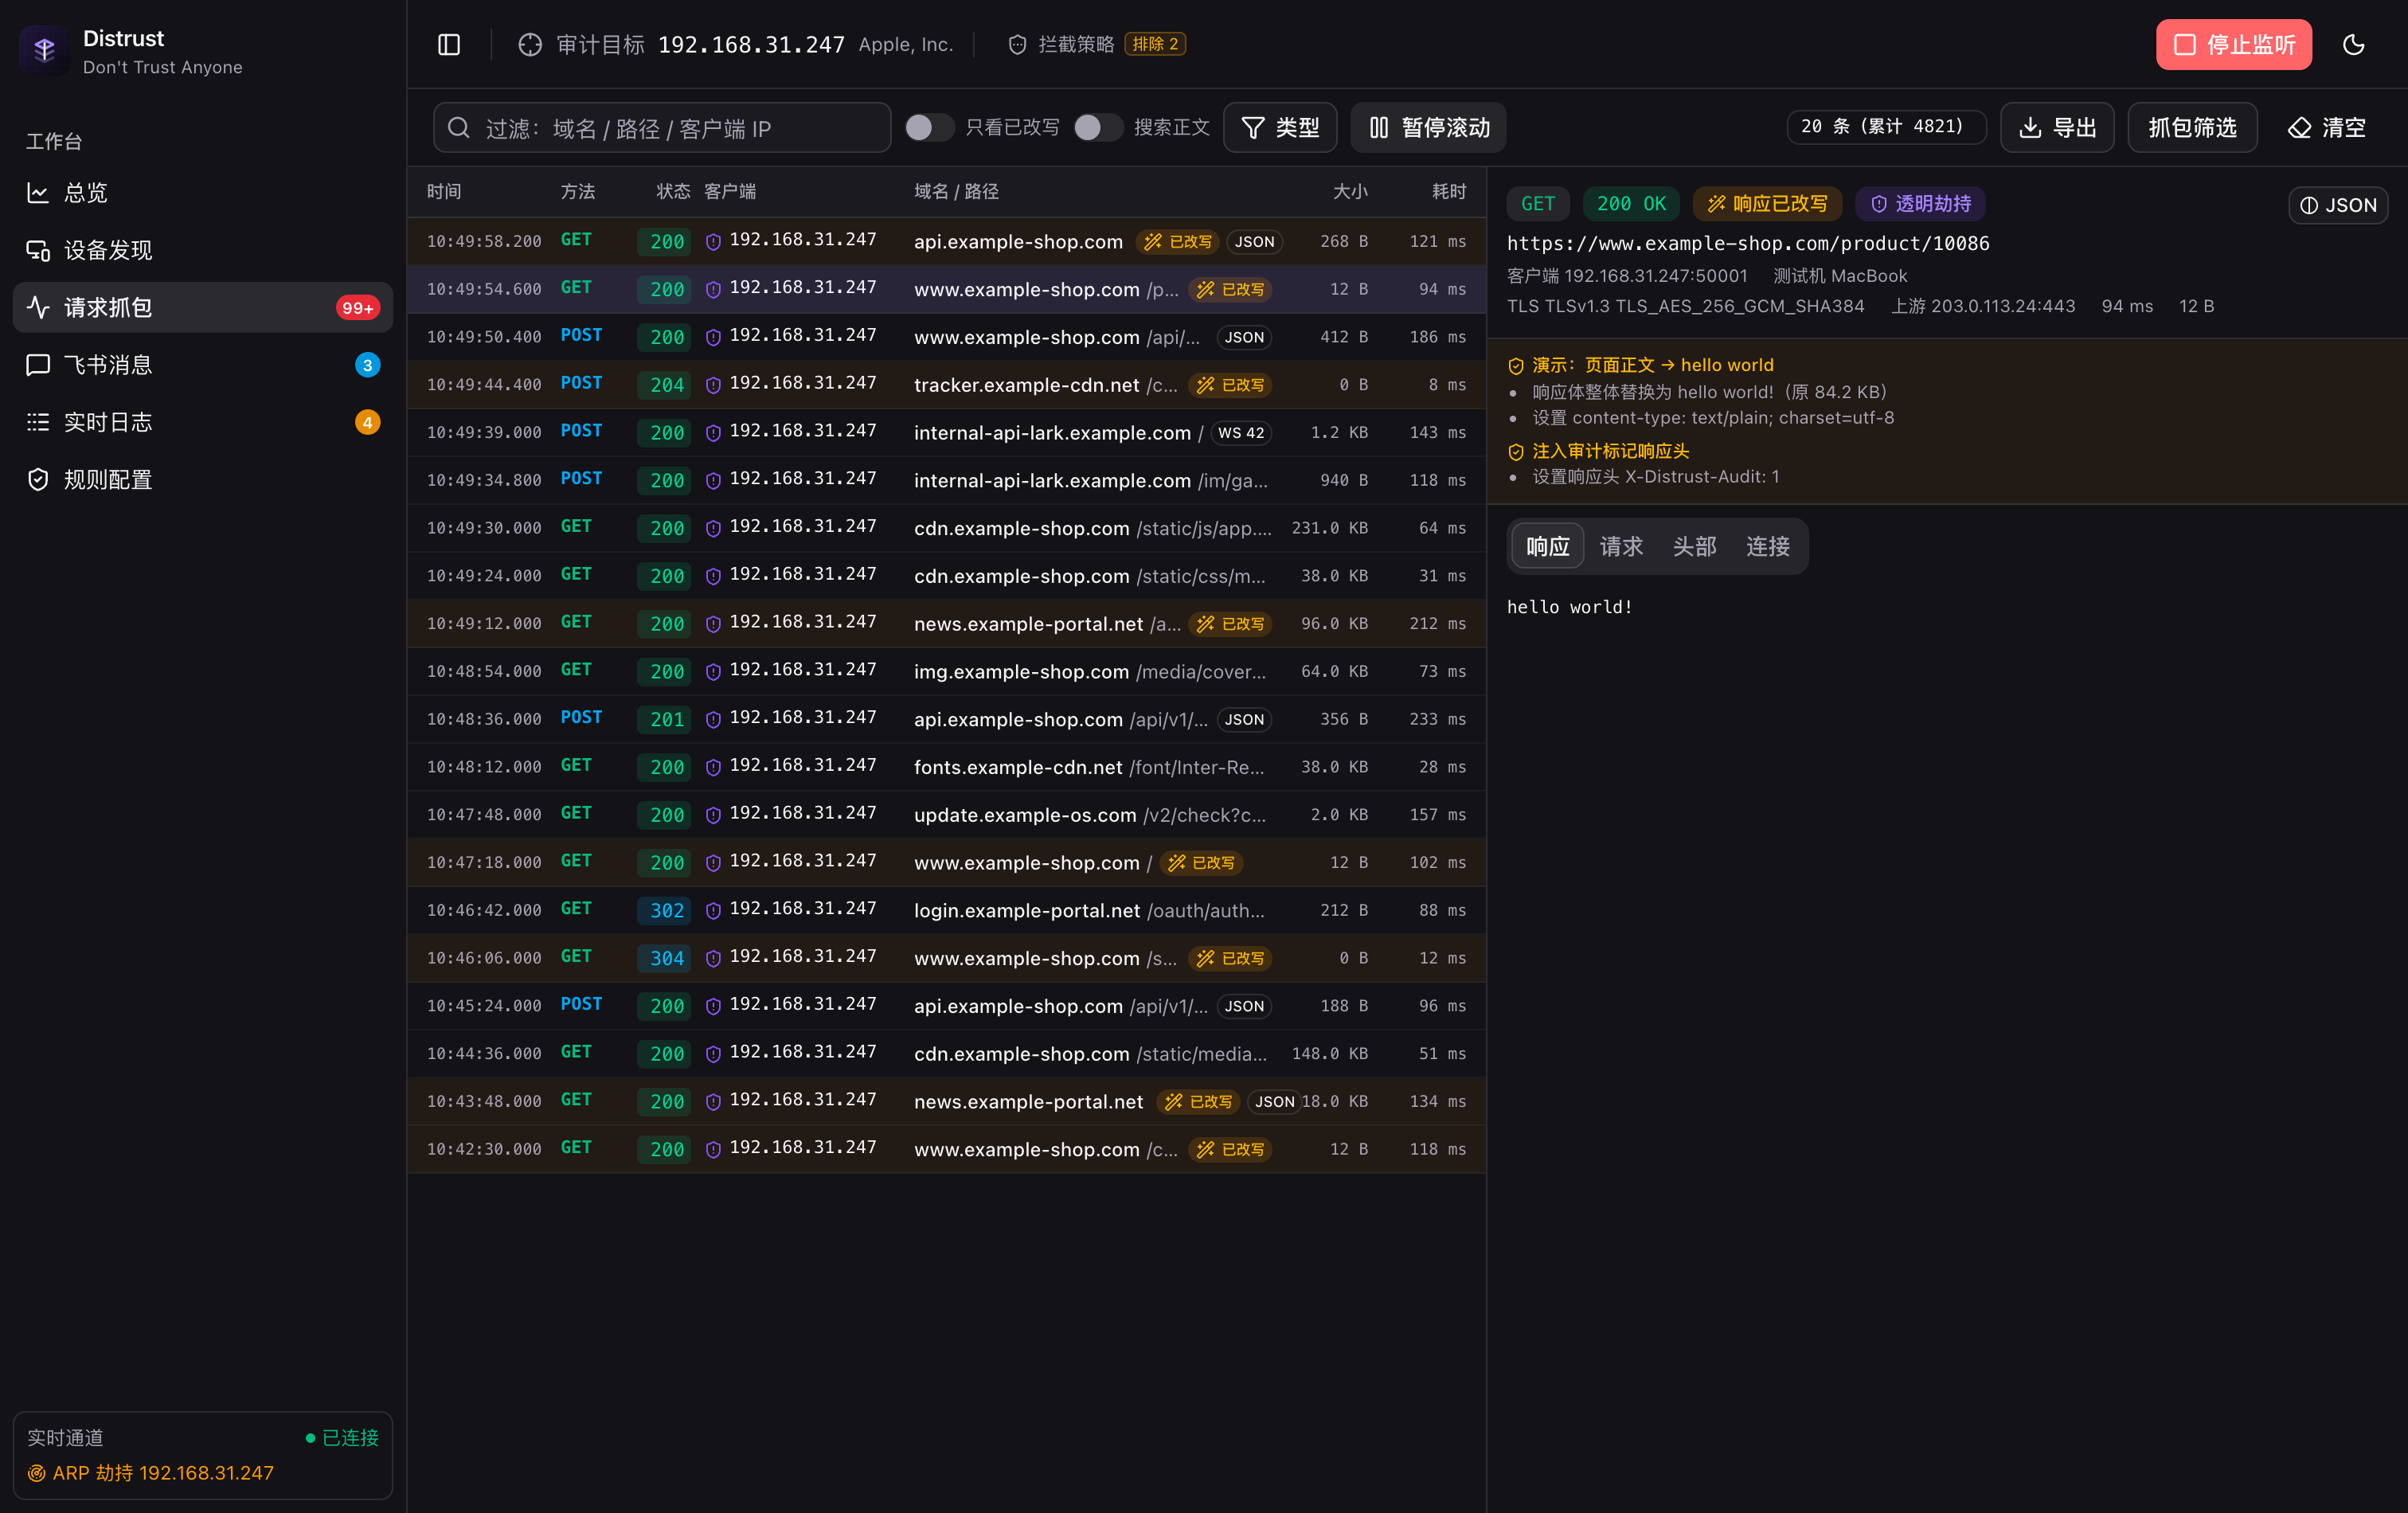The height and width of the screenshot is (1513, 2408).
Task: Open 抓包筛选 dropdown
Action: [2192, 127]
